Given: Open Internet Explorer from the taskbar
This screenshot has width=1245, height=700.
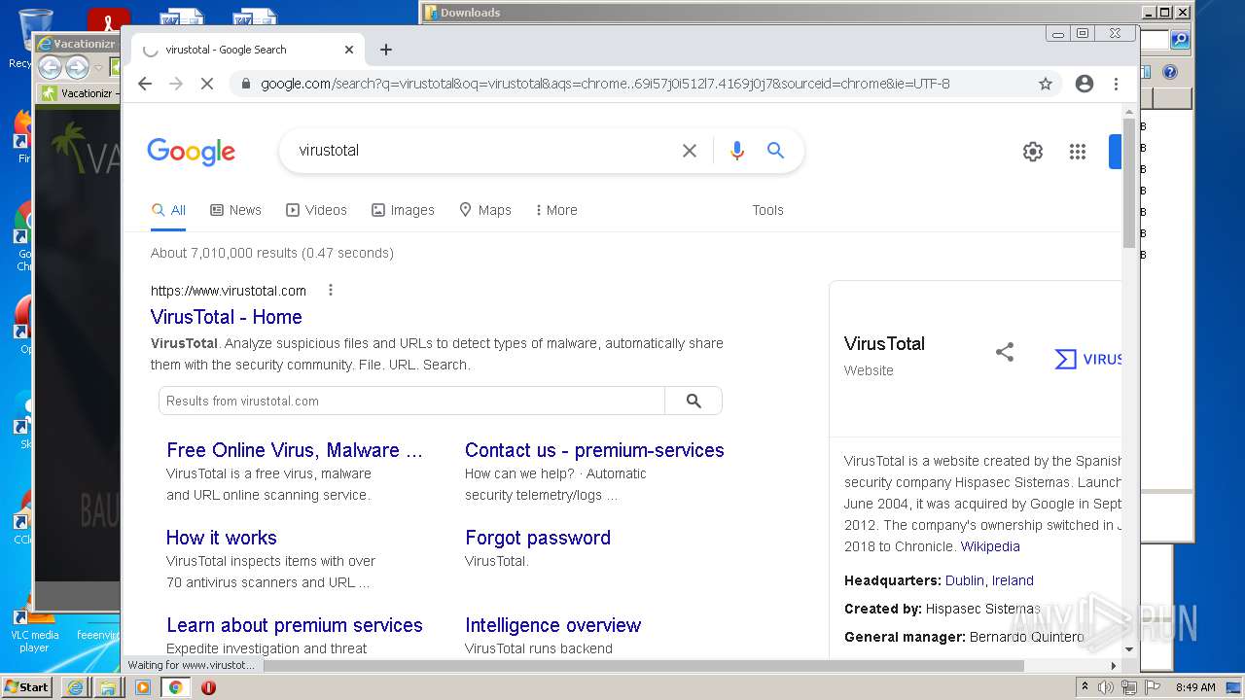Looking at the screenshot, I should click(75, 687).
